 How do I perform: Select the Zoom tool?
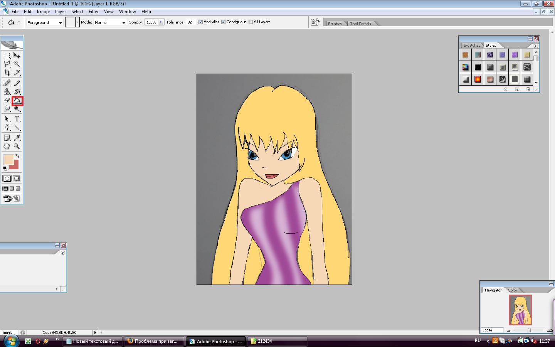coord(17,147)
